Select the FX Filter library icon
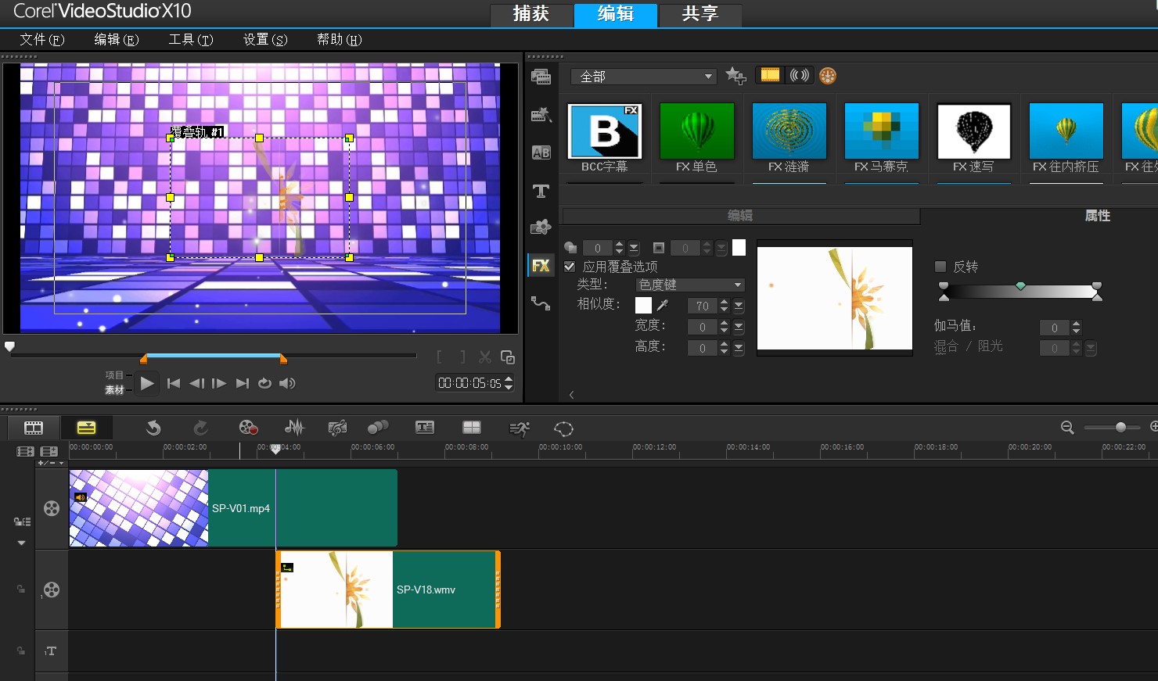1158x681 pixels. coord(541,266)
